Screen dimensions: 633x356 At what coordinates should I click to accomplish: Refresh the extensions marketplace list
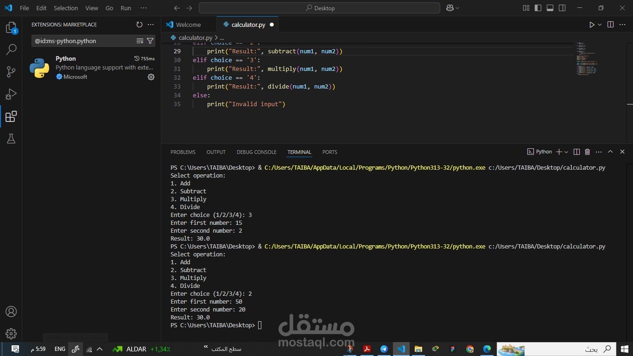click(139, 25)
